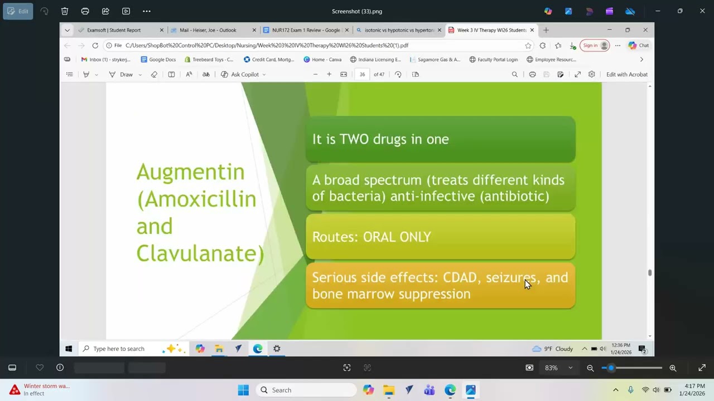Zoom out with the Photos minus magnifier
Screen dimensions: 714x401
590,368
